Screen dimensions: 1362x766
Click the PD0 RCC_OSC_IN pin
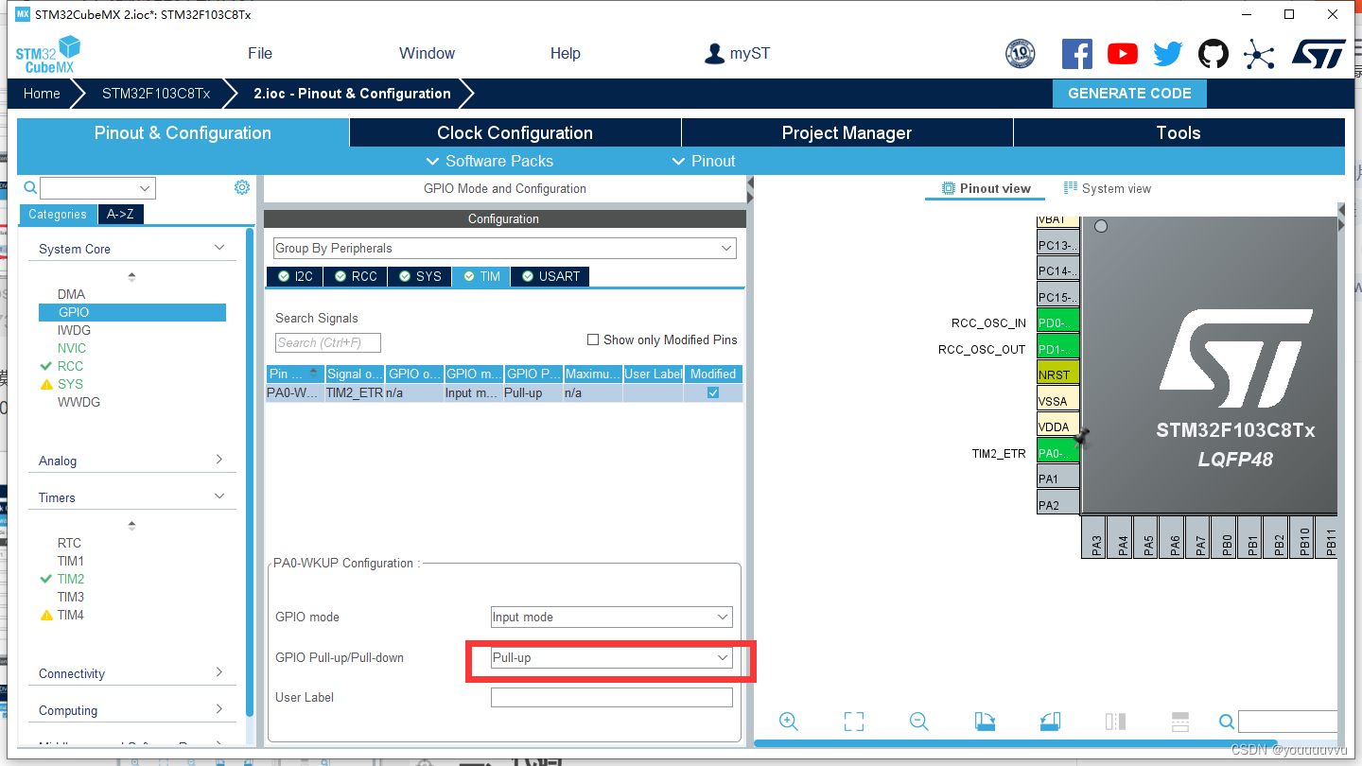[1057, 322]
